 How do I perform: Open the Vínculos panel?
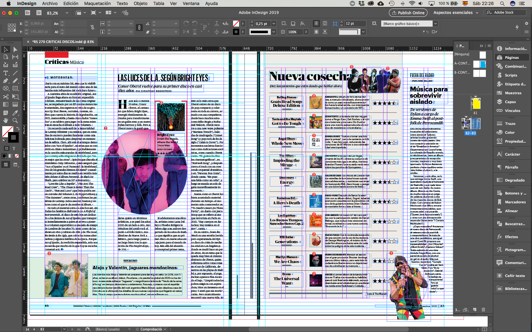tap(512, 111)
